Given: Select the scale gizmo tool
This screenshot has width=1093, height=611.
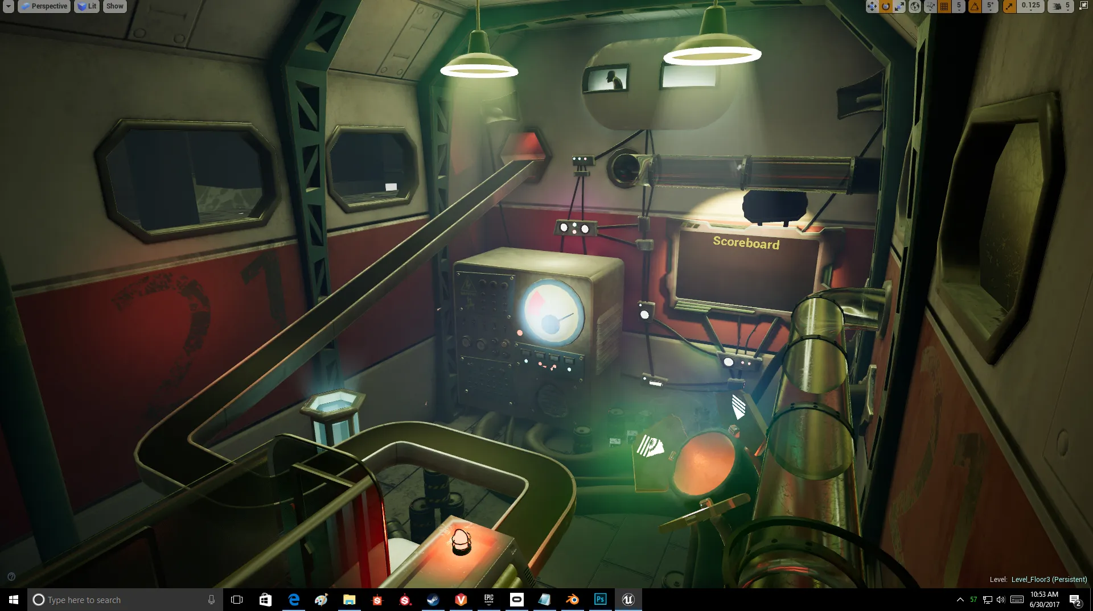Looking at the screenshot, I should point(899,6).
